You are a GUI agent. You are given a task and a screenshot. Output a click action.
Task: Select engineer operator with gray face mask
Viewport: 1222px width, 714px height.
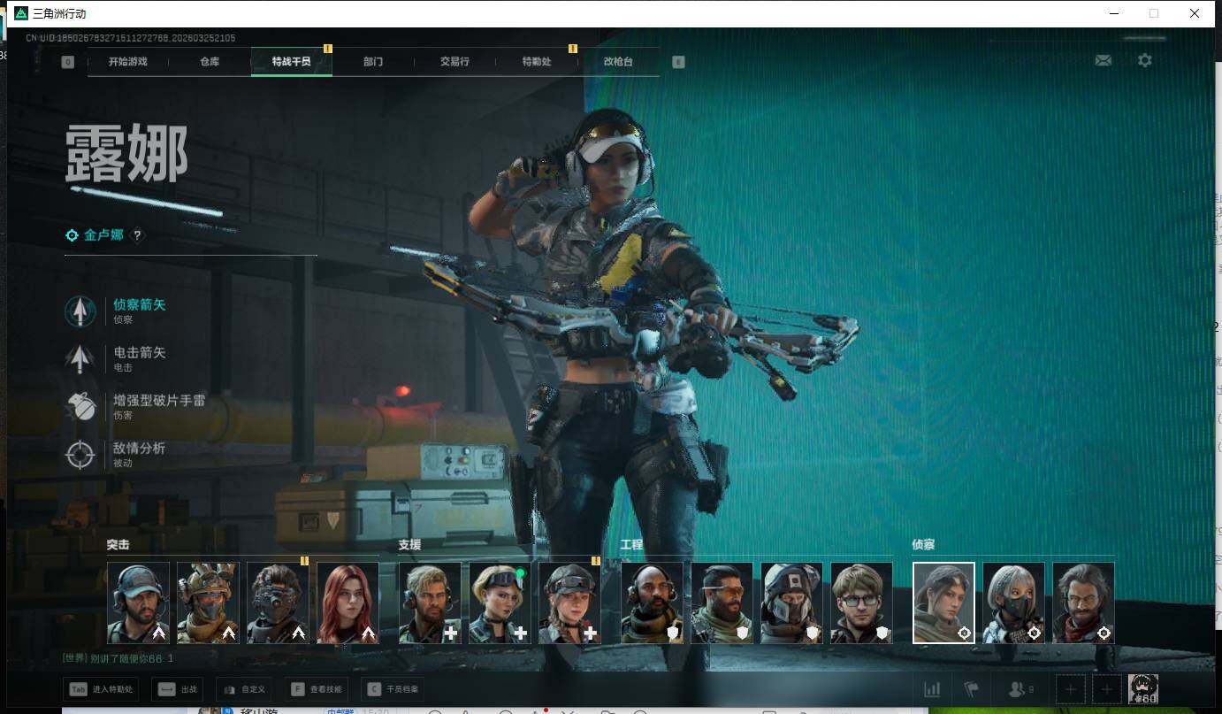pos(792,603)
